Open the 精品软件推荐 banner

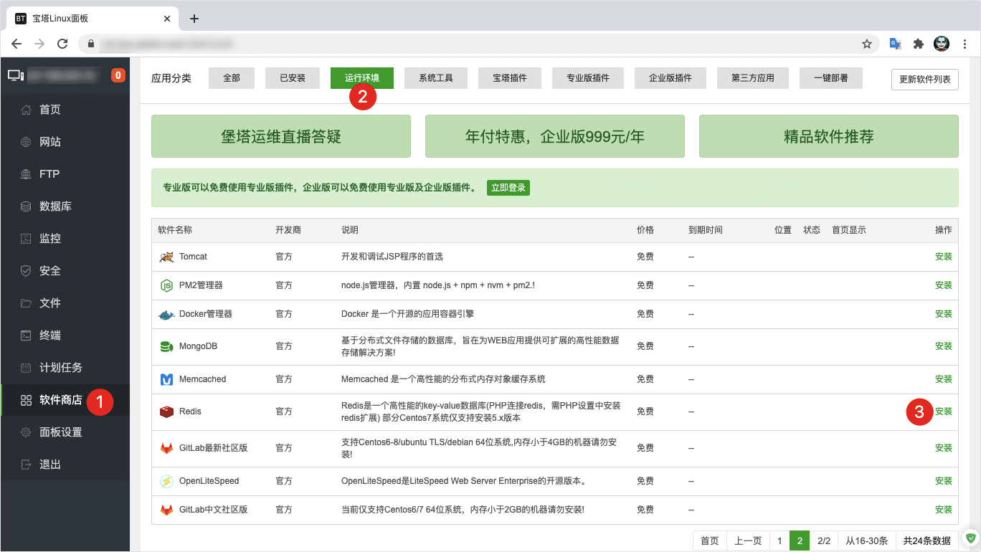coord(829,136)
